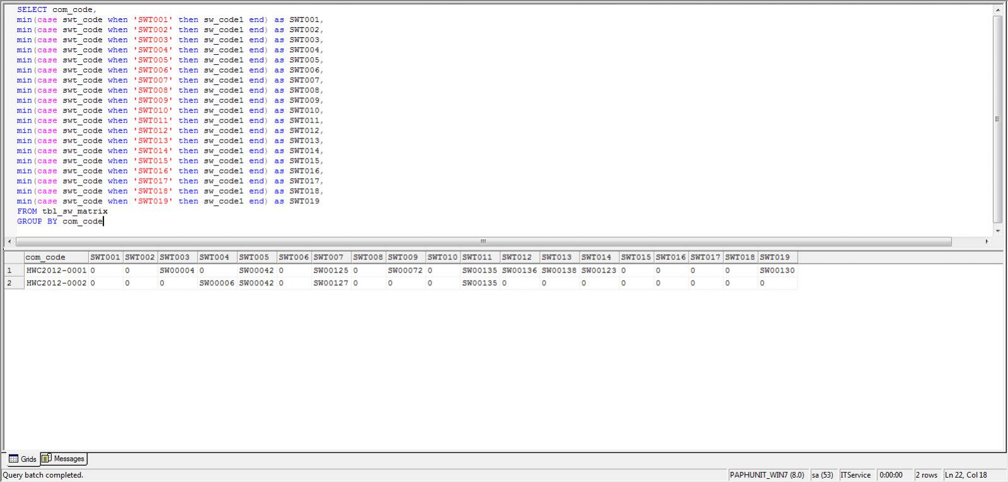The width and height of the screenshot is (1008, 482).
Task: Click 'Query batch completed.' status text
Action: (x=43, y=475)
